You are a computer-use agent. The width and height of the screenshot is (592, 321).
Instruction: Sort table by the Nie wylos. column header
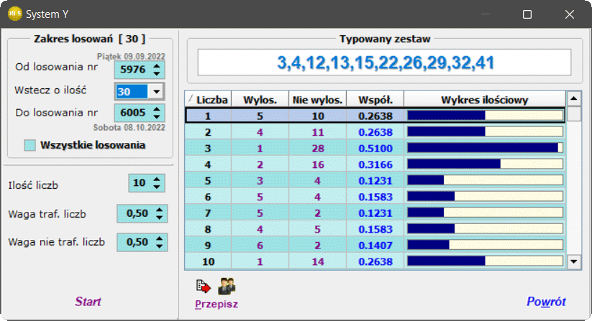317,100
